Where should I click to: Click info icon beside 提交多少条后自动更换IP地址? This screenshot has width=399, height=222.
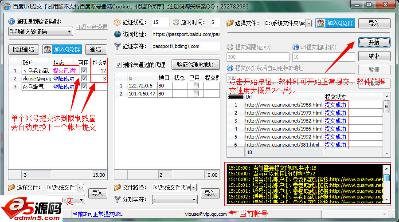click(x=230, y=68)
